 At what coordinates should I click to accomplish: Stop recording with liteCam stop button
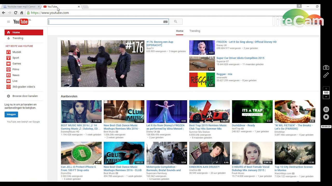point(326,117)
